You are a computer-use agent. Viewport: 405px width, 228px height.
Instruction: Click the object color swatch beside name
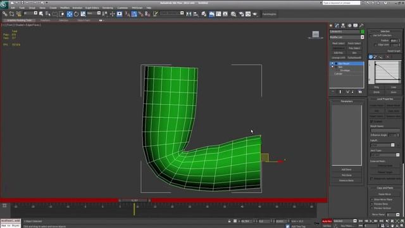click(x=363, y=32)
